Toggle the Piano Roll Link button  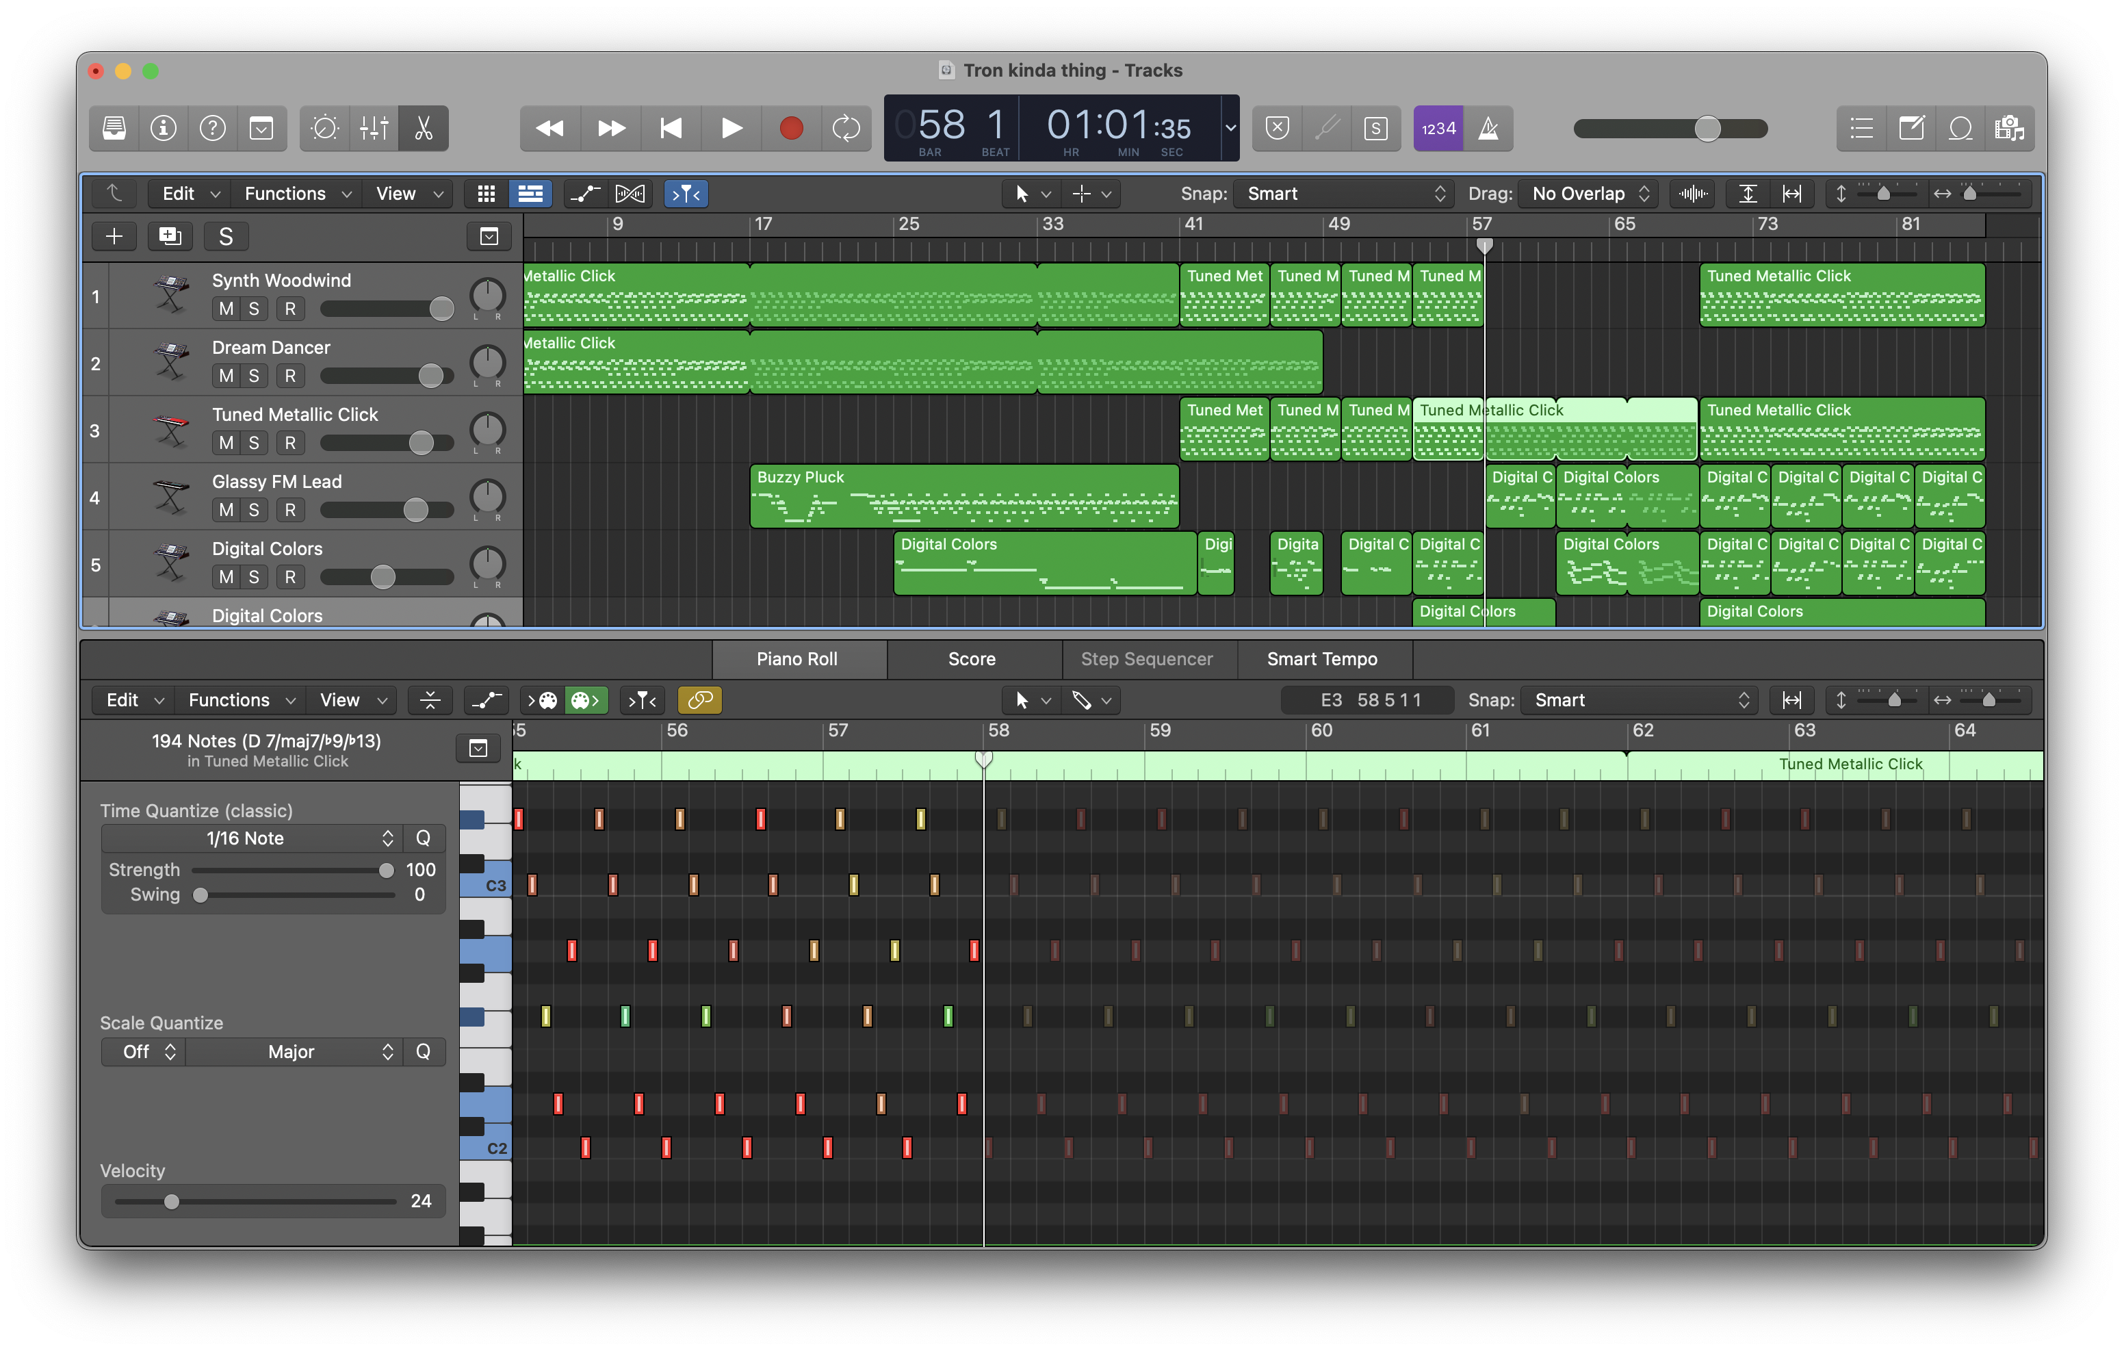tap(699, 699)
